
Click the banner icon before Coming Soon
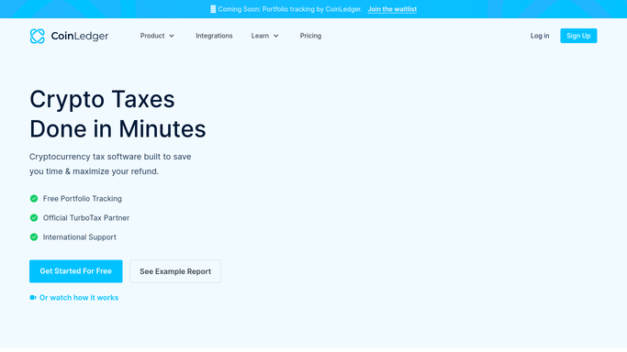click(x=213, y=9)
